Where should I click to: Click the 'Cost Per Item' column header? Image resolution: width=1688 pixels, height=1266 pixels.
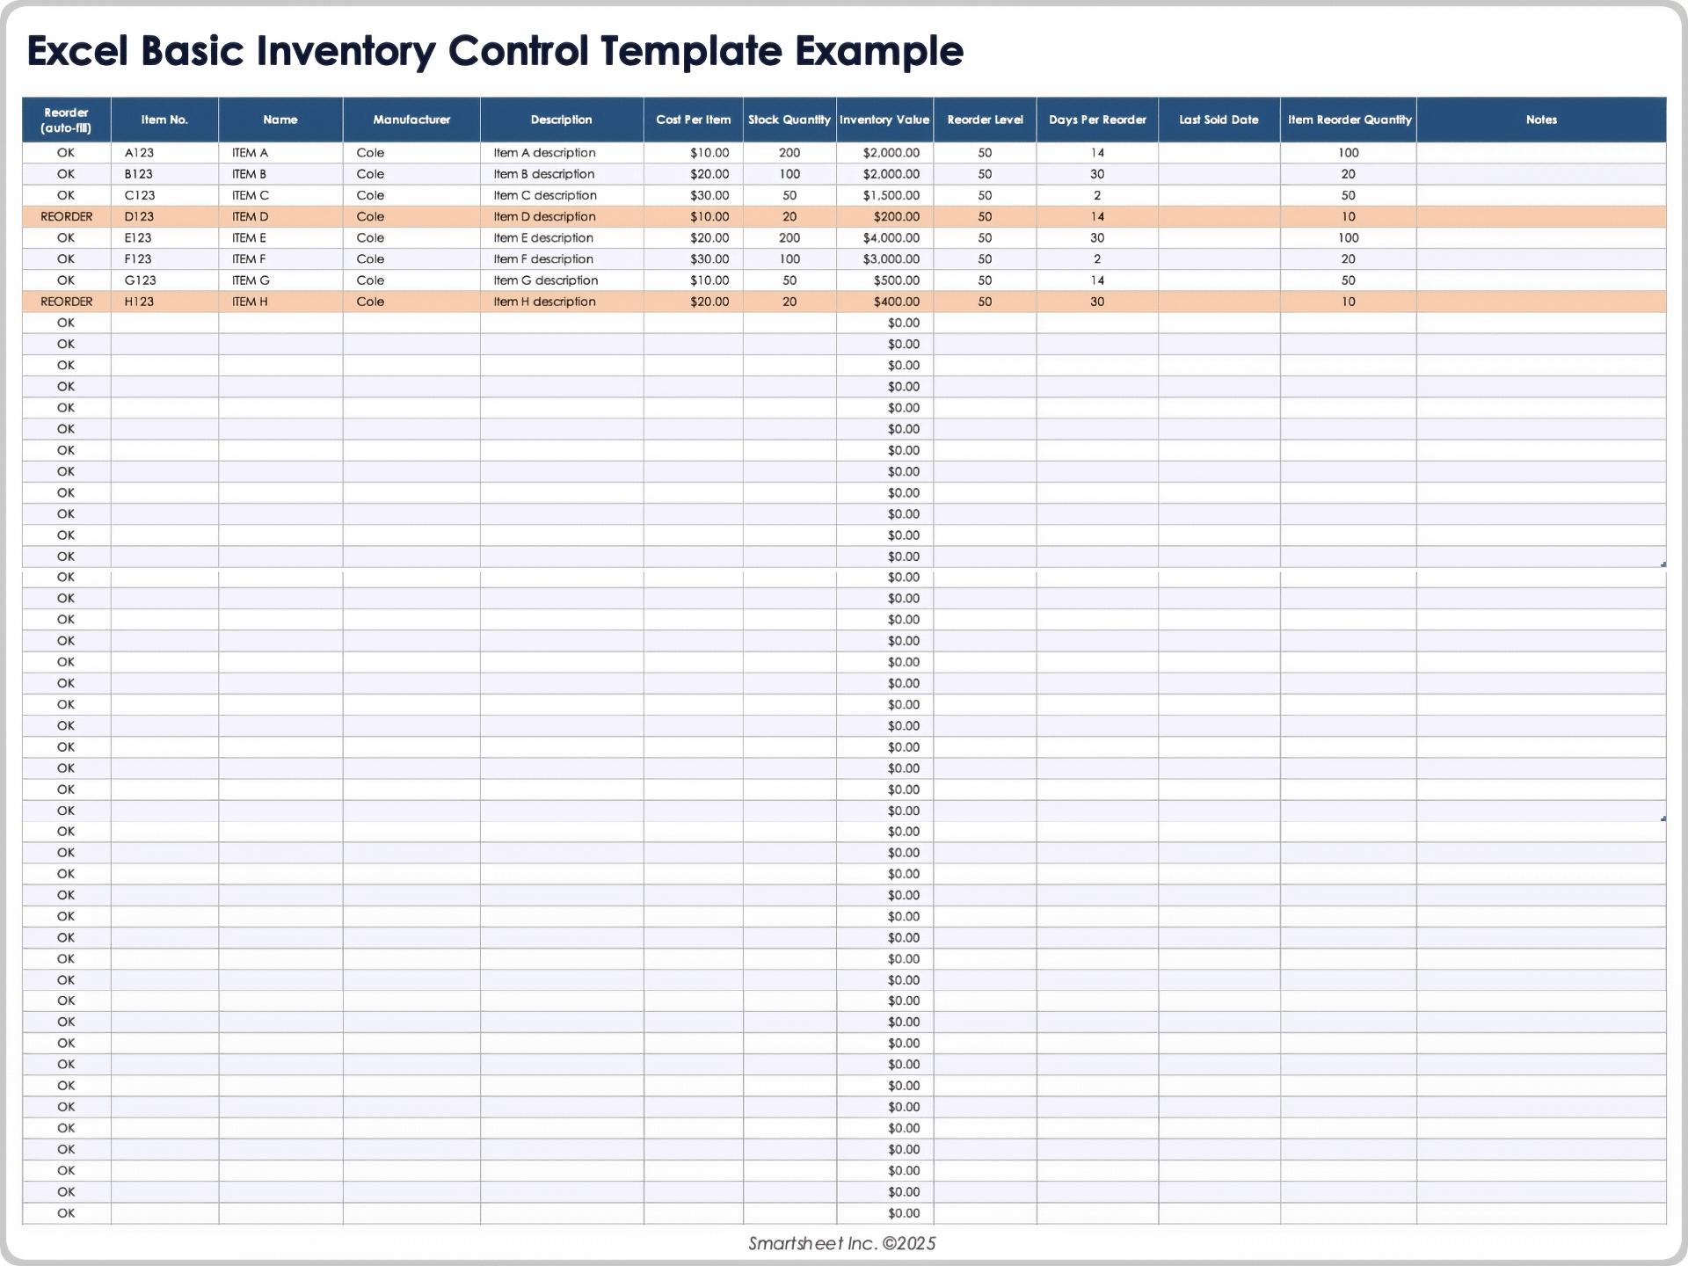693,119
